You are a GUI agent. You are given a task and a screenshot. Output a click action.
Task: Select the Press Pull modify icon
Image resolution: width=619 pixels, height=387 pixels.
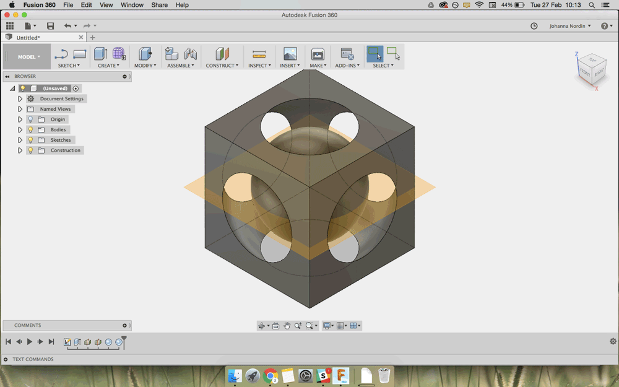145,54
